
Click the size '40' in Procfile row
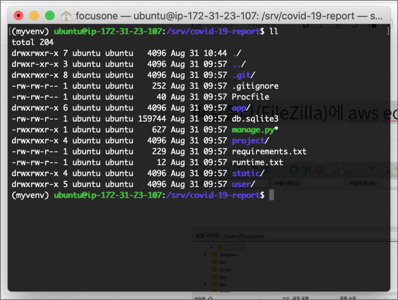point(161,97)
